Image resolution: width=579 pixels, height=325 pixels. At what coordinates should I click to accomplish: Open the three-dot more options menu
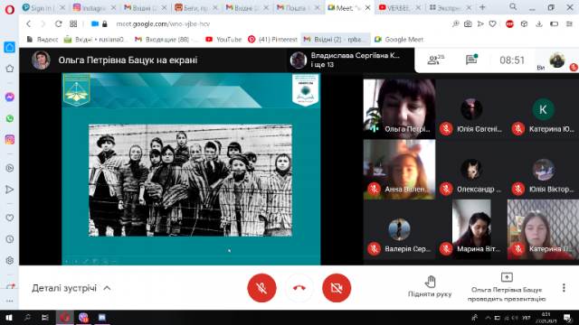tap(564, 288)
